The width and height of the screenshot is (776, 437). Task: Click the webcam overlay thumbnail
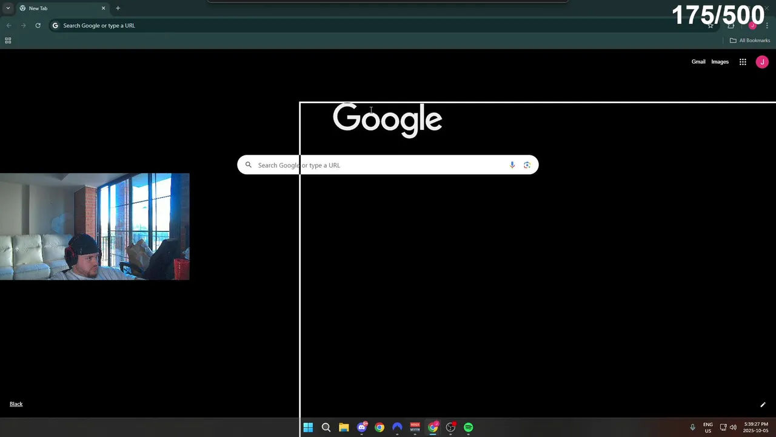coord(95,226)
